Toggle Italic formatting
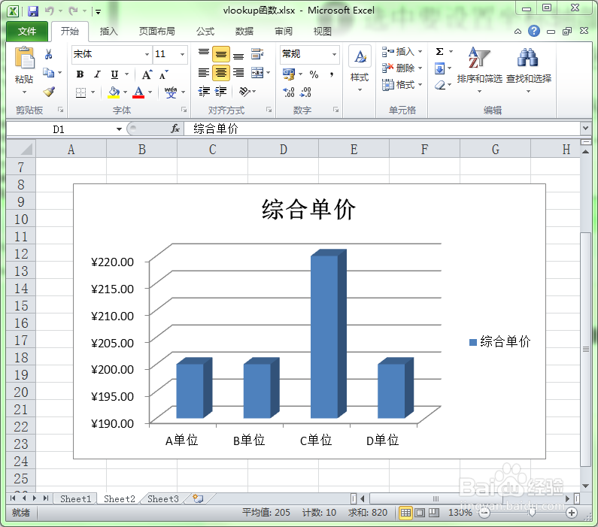The height and width of the screenshot is (527, 598). point(97,74)
